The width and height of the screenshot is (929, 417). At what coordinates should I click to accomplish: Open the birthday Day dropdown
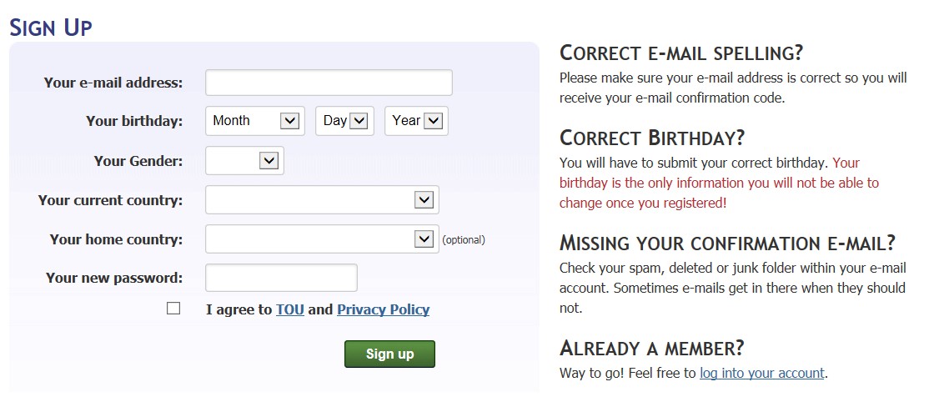(344, 121)
